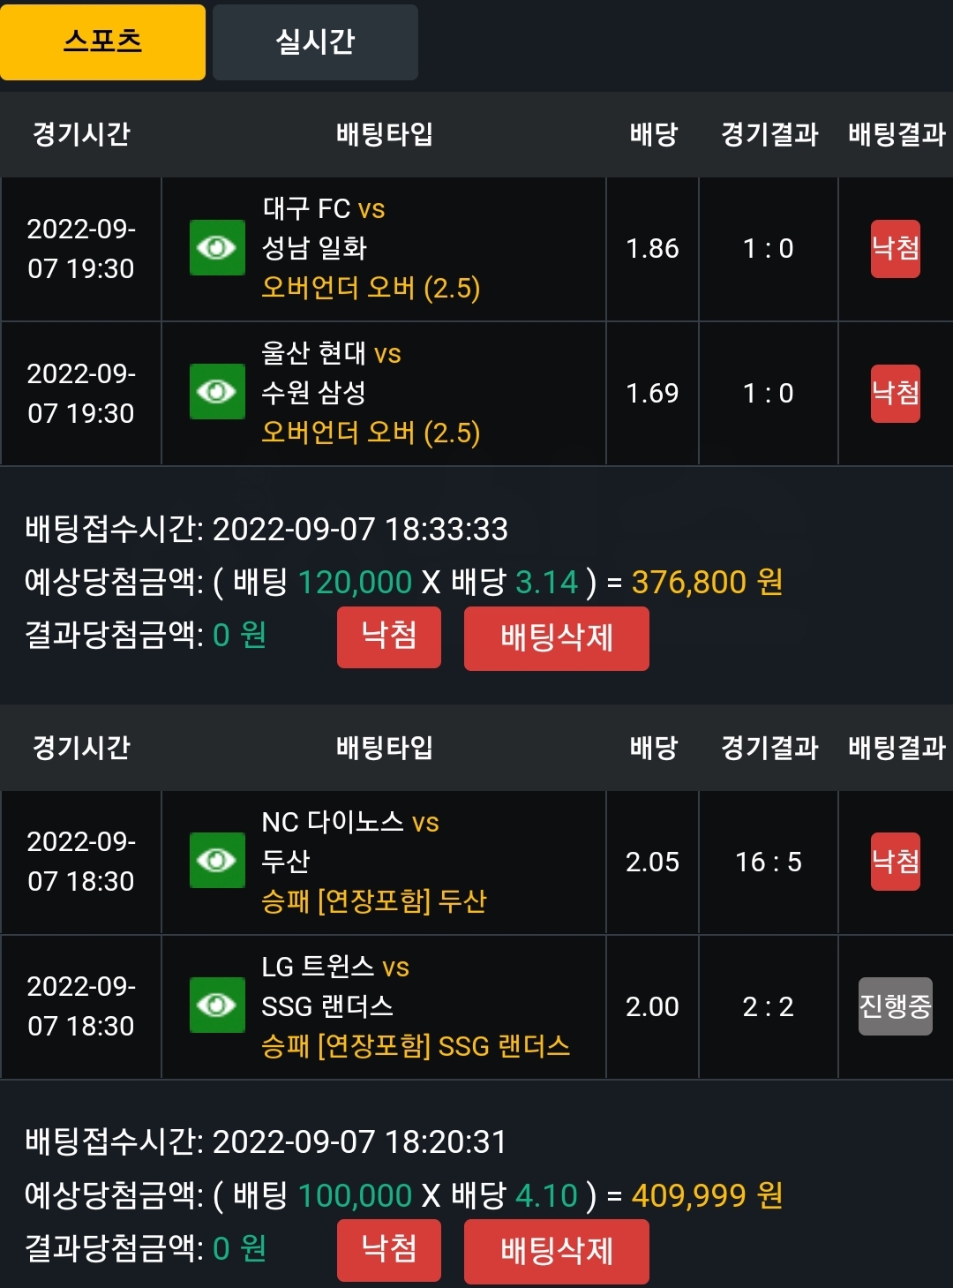Select 낙첨 badge for NC 다이노스 row
This screenshot has height=1288, width=953.
tap(896, 862)
